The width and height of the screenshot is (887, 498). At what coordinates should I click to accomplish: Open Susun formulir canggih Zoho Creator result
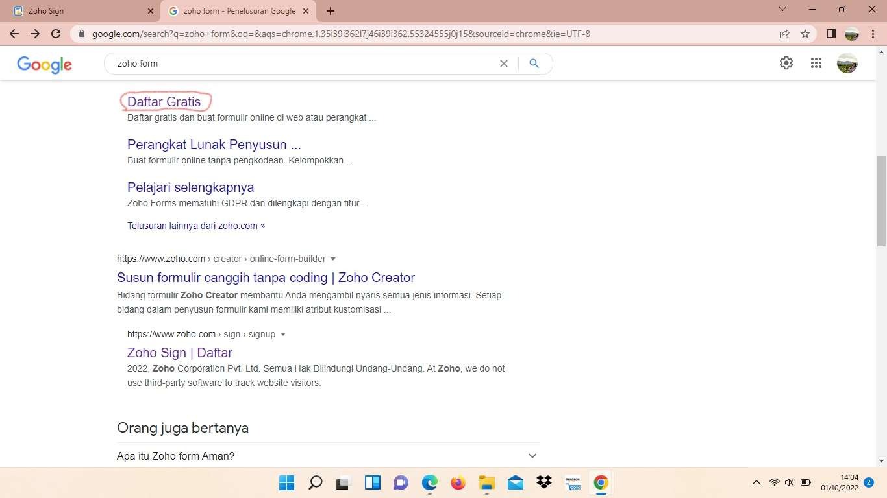coord(266,278)
